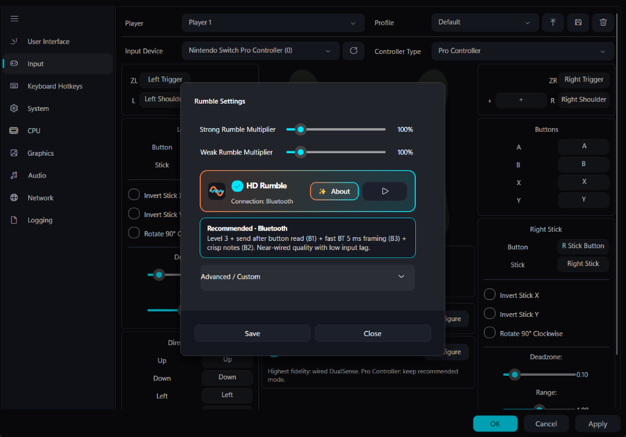626x437 pixels.
Task: Adjust Strong Rumble Multiplier slider
Action: [301, 129]
